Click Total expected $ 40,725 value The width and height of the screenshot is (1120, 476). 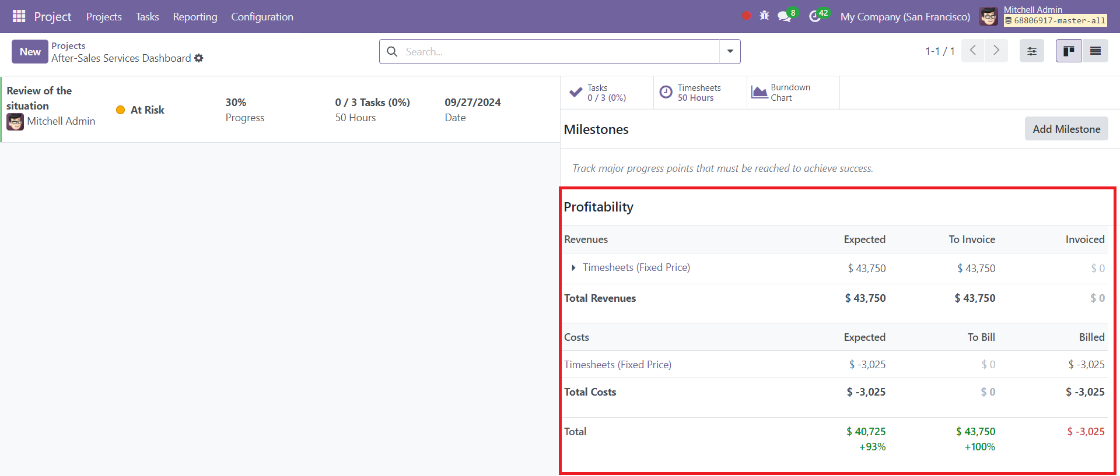pyautogui.click(x=866, y=432)
